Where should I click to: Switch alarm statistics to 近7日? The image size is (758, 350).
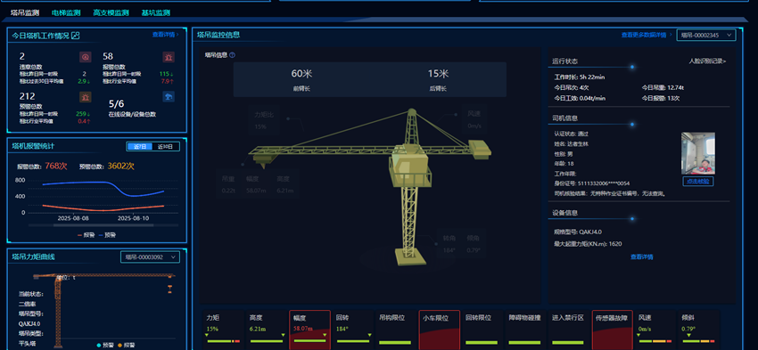(x=139, y=146)
